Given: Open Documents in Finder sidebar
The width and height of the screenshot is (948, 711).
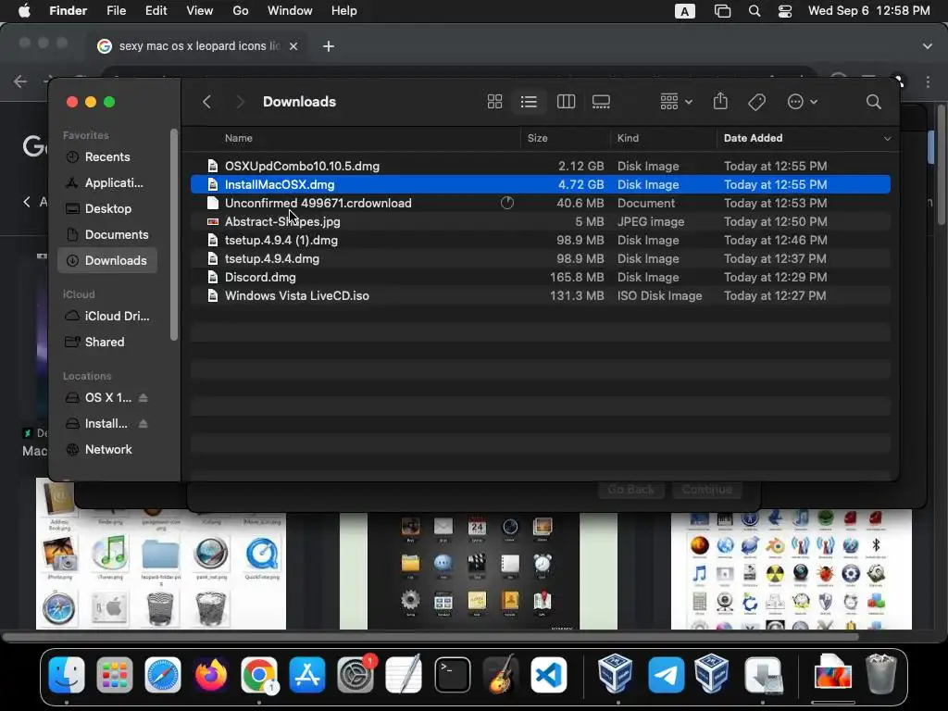Looking at the screenshot, I should tap(107, 234).
